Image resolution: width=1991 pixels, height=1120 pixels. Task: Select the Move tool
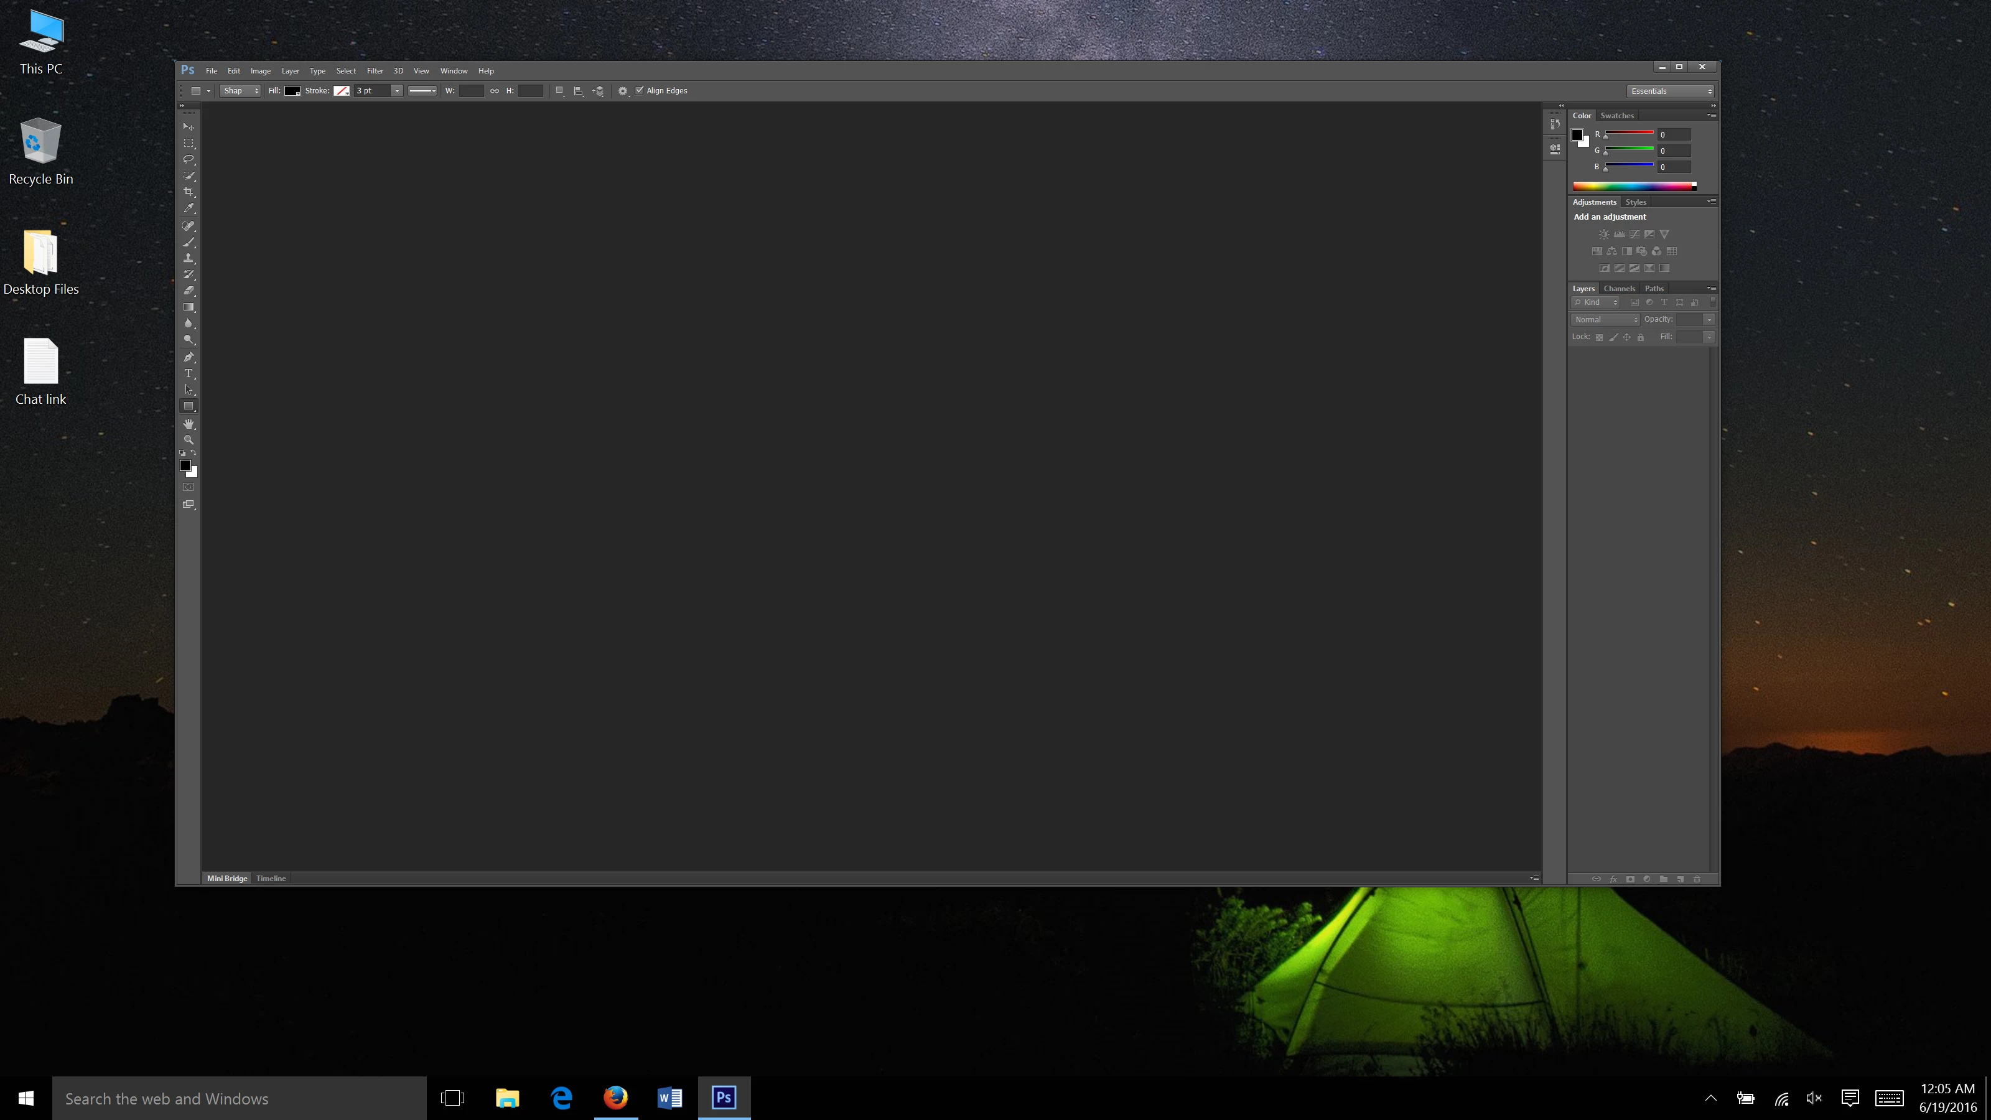pyautogui.click(x=188, y=126)
